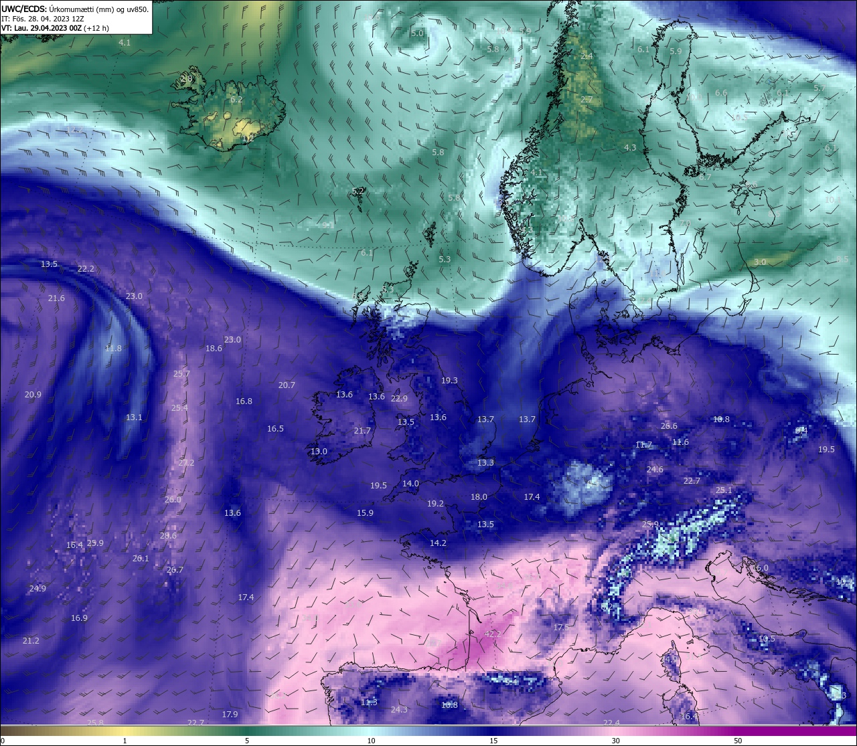Click the 24.9 value at the left edge

coord(37,588)
